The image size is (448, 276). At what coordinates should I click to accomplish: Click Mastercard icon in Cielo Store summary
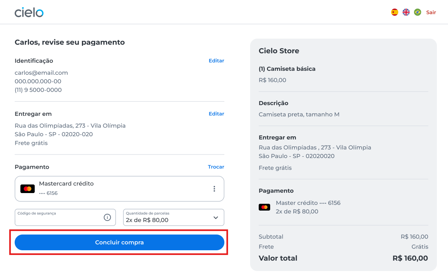[x=264, y=207]
